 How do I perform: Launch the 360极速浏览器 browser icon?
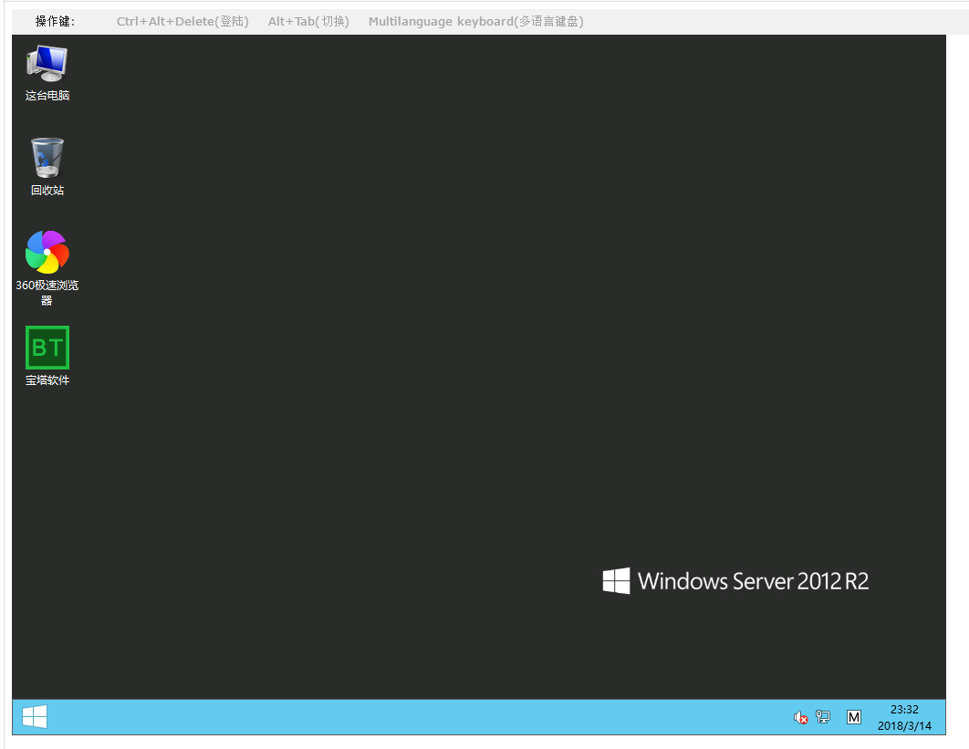[x=47, y=252]
